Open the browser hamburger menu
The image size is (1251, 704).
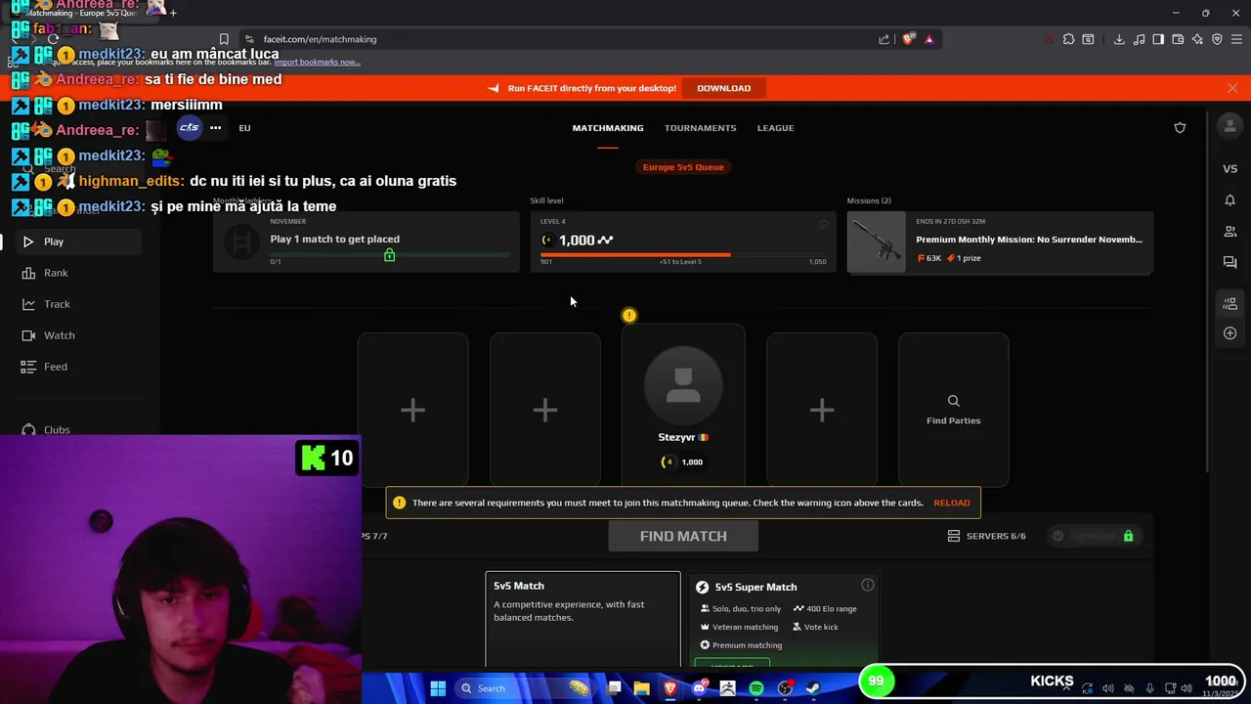pos(1235,39)
